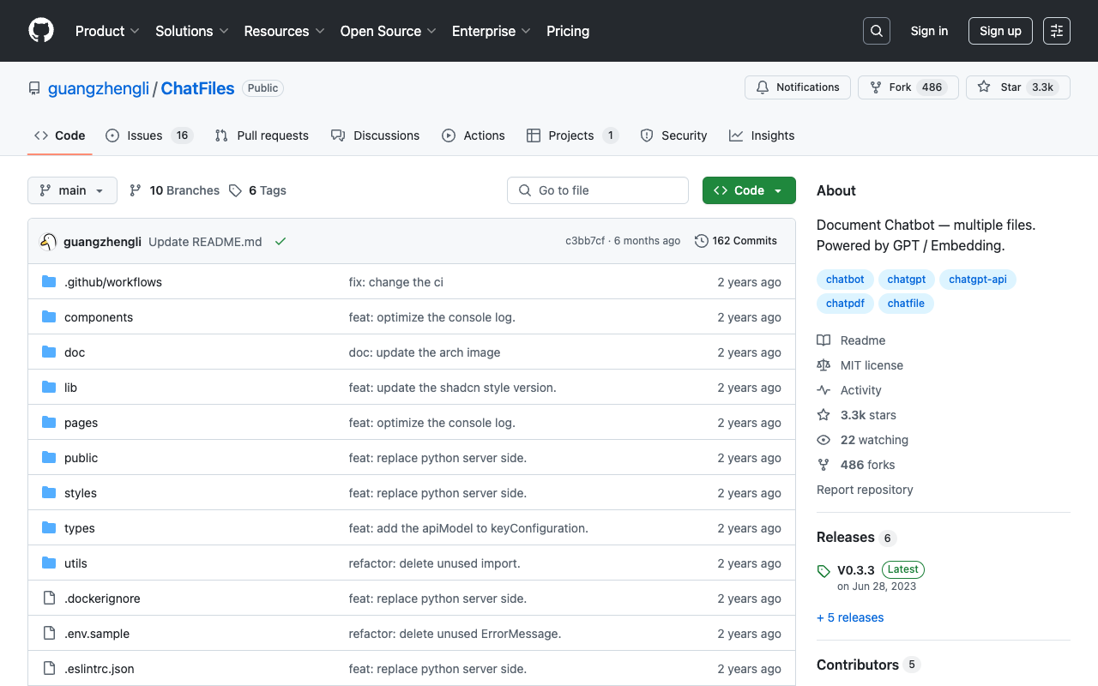Screen dimensions: 1098x686
Task: Open the green Code dropdown button
Action: [749, 190]
